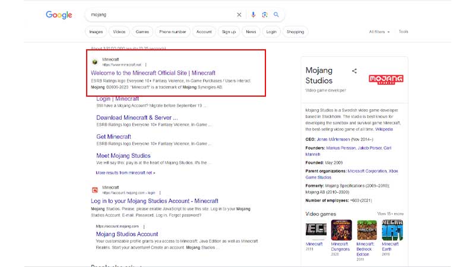This screenshot has width=475, height=267.
Task: Open founder Jakob Porser link
Action: (x=369, y=148)
